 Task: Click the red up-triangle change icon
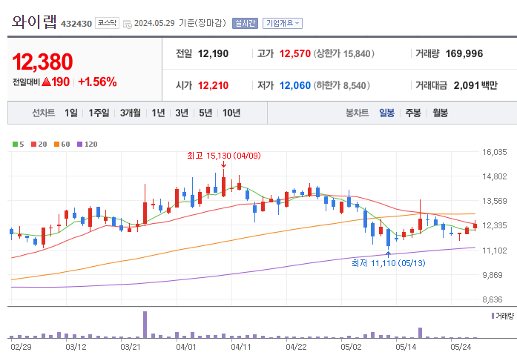47,82
